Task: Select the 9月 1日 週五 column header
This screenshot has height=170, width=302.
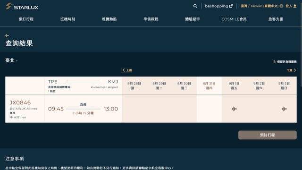Action: pyautogui.click(x=234, y=85)
